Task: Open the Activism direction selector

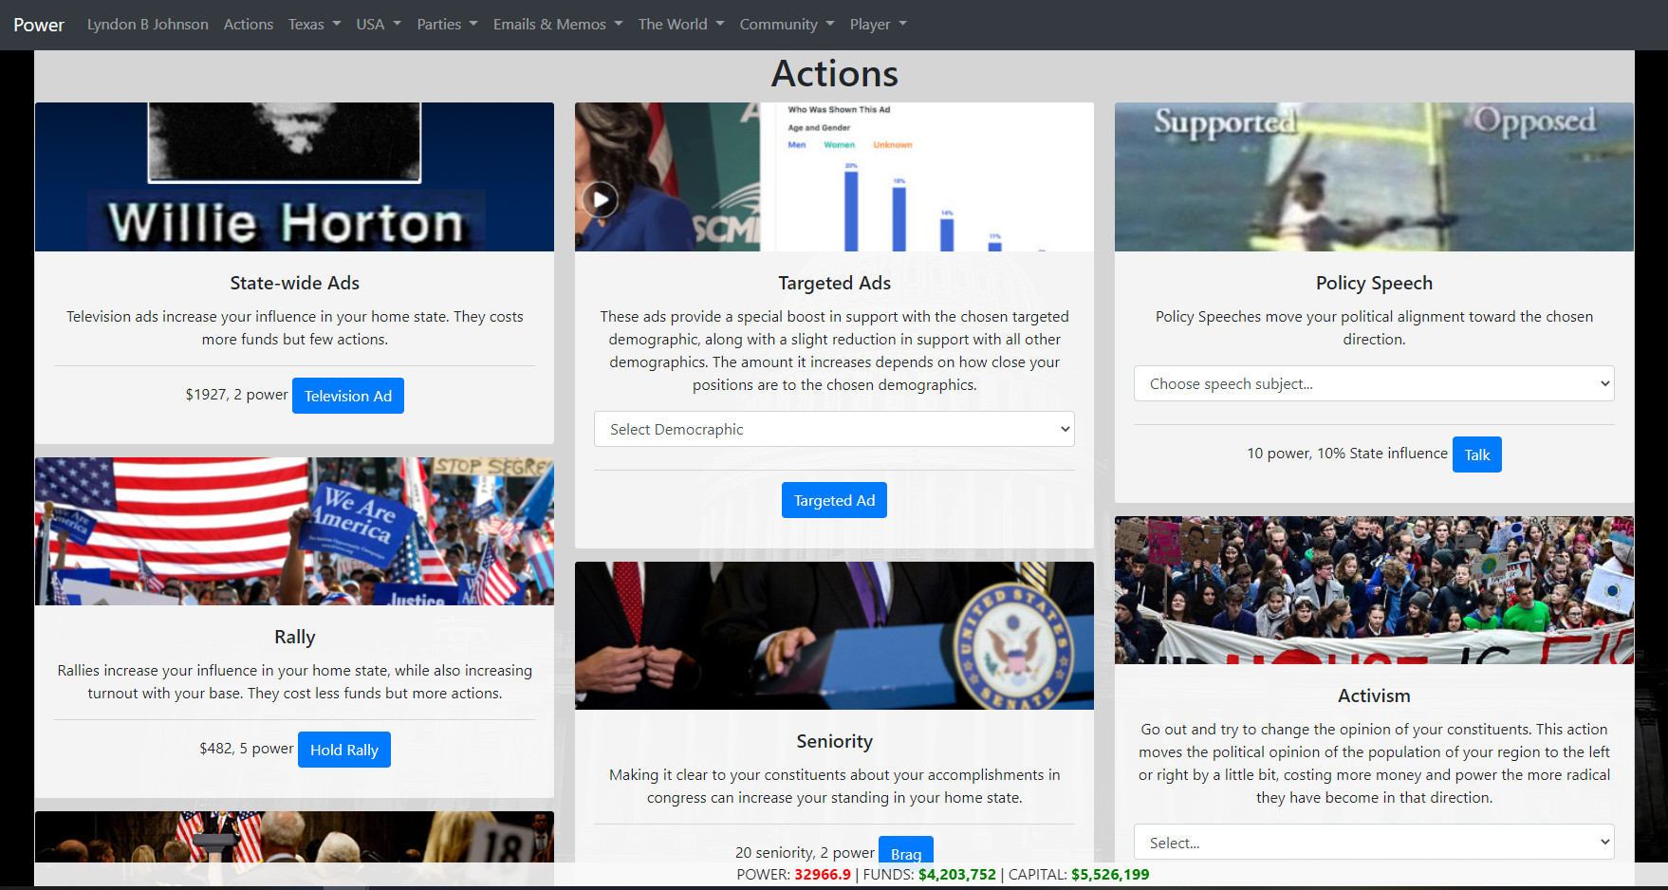Action: tap(1373, 843)
